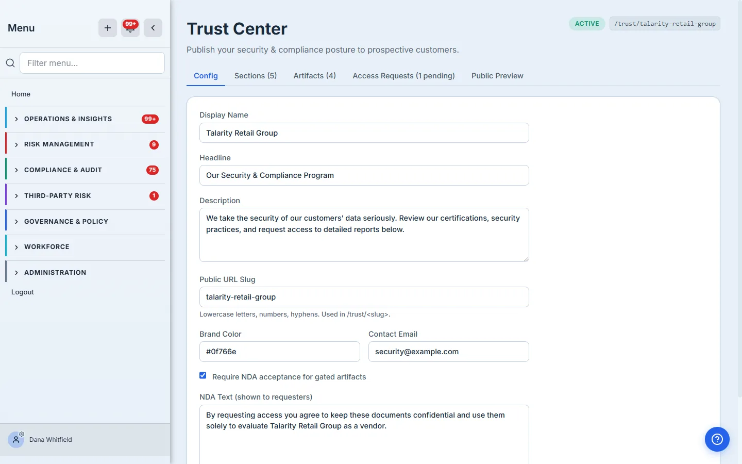Click the Headline input field

click(364, 175)
